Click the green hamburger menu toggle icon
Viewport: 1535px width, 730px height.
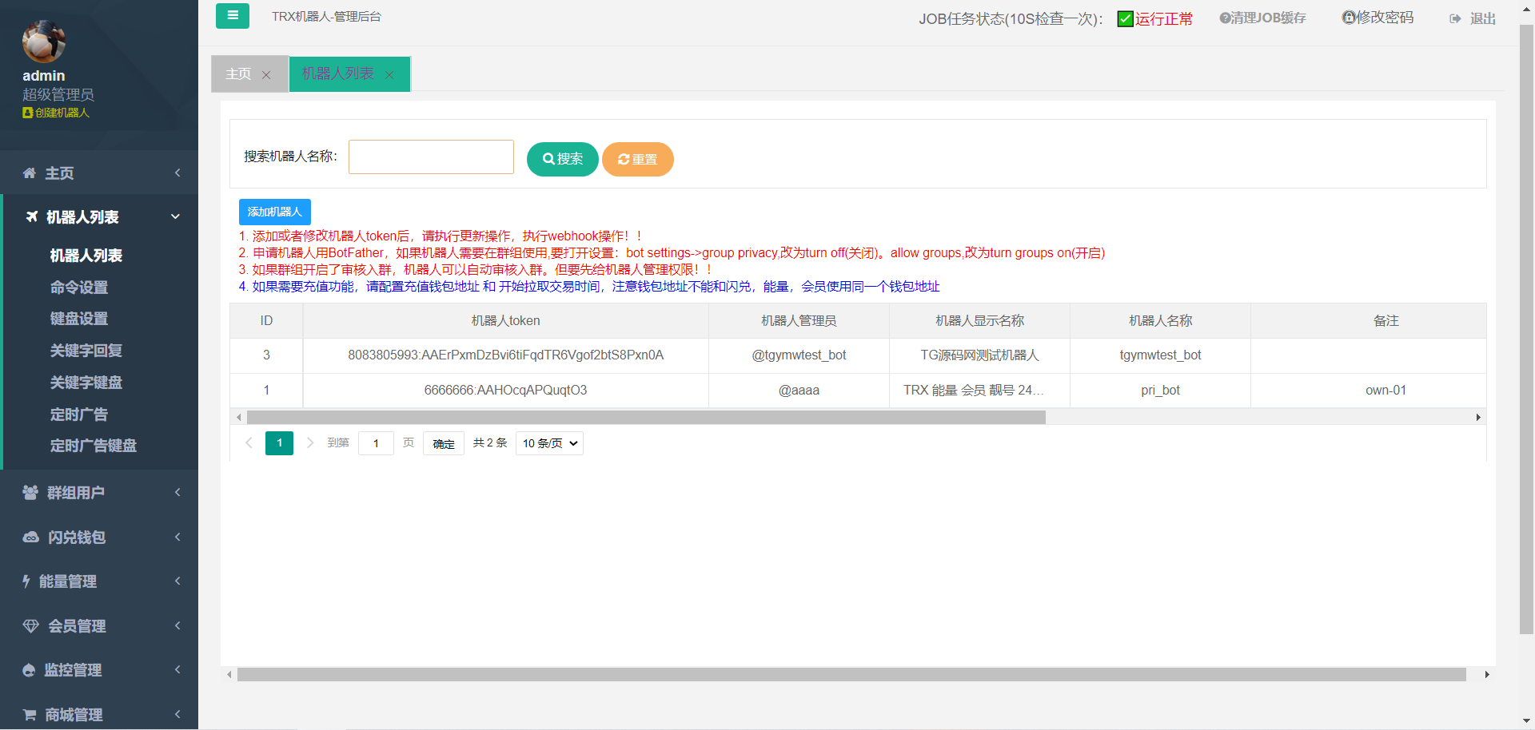pos(232,16)
